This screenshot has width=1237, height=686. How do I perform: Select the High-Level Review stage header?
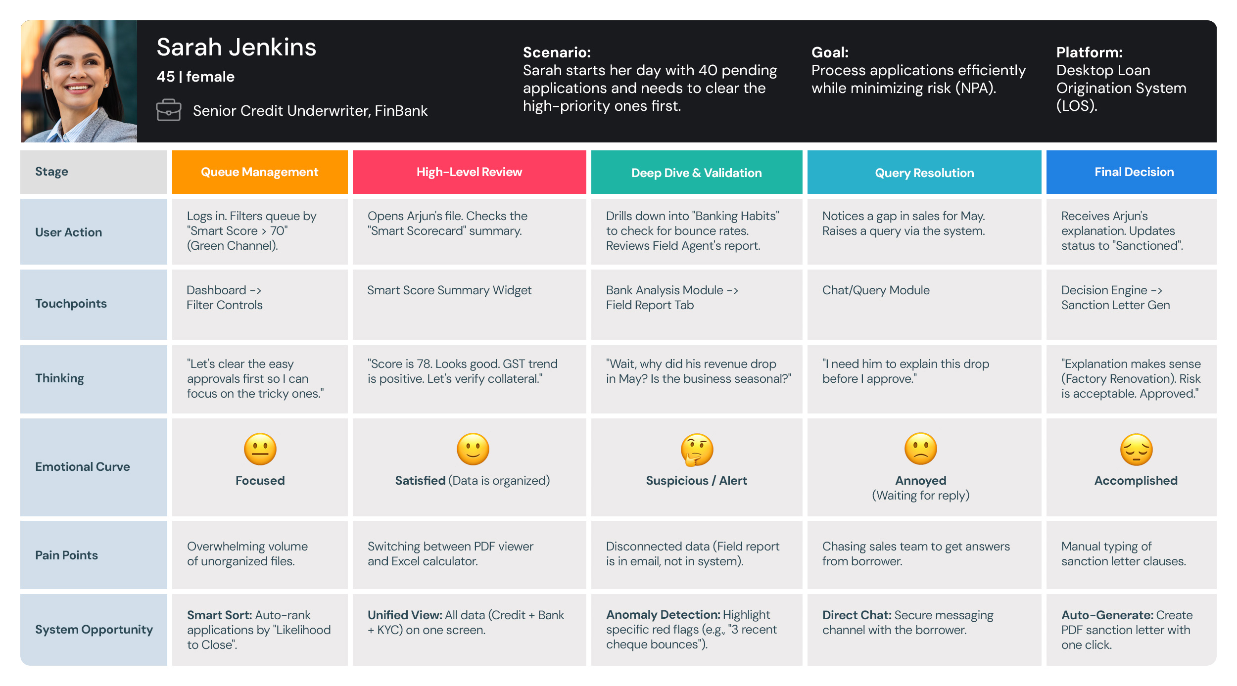click(469, 172)
